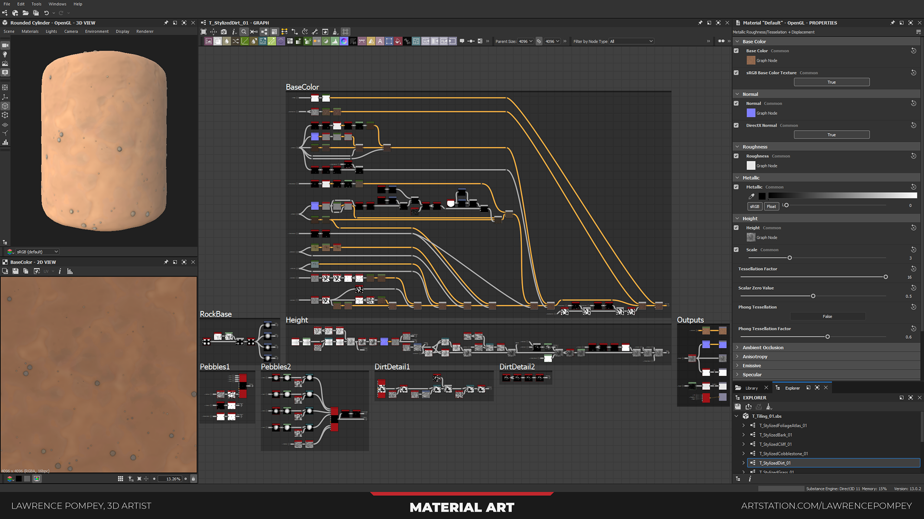Screen dimensions: 924x519
Task: Add a comment from the speech bubble icon
Action: click(462, 41)
